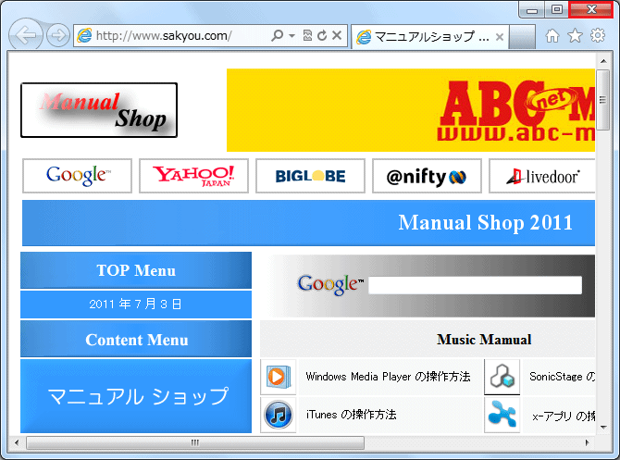Stop loading with the X icon
Screen dimensions: 620x460
pyautogui.click(x=338, y=36)
